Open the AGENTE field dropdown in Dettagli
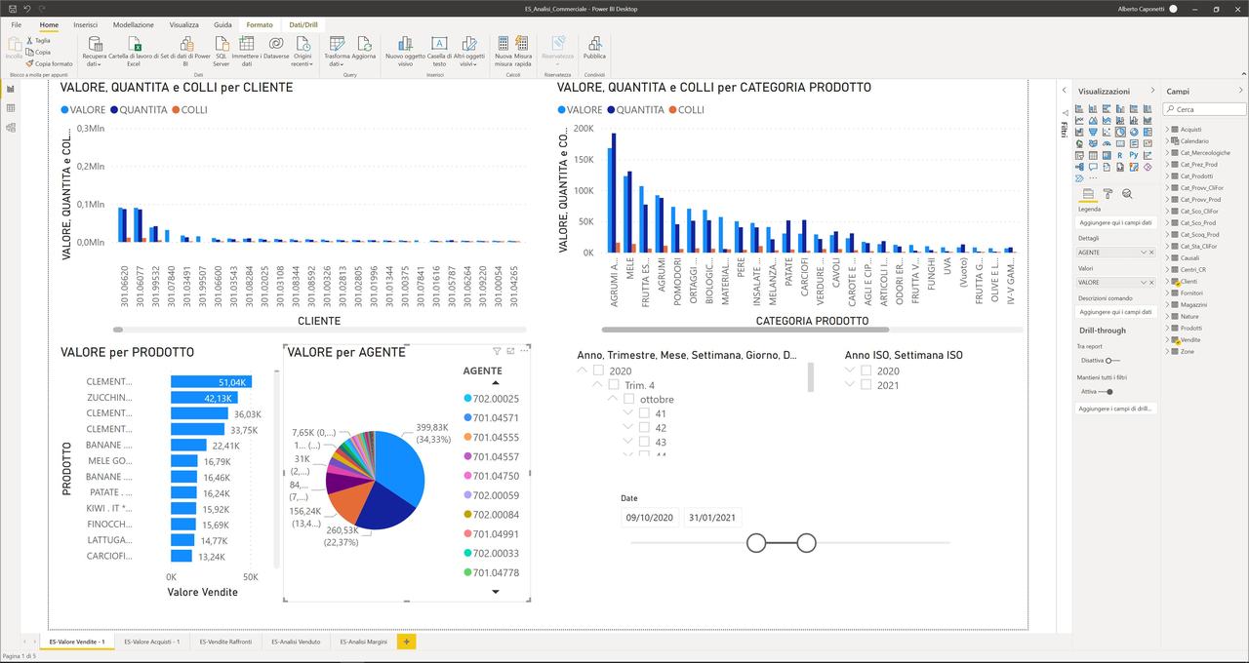 (1144, 253)
